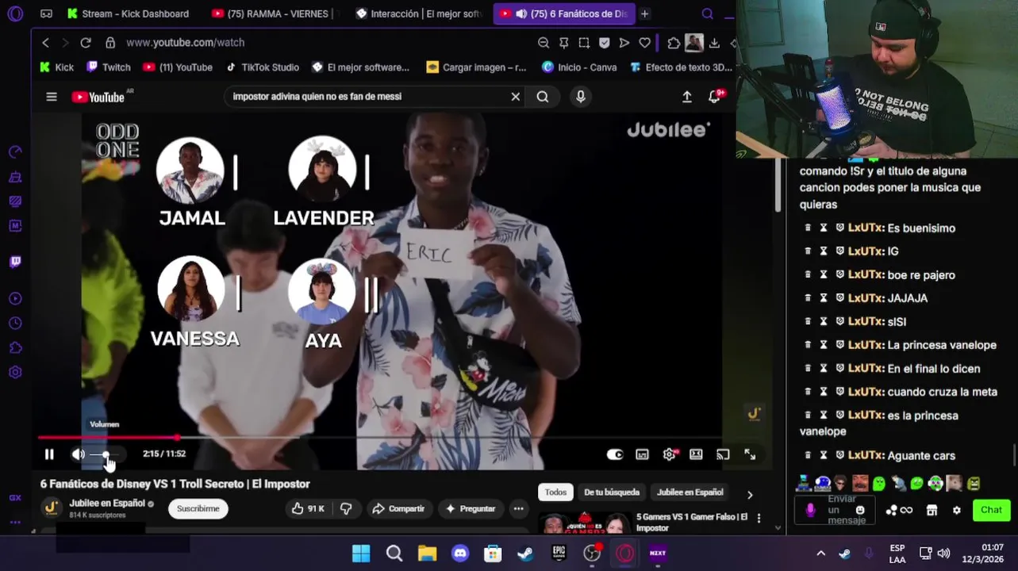Open chat settings gear icon

pyautogui.click(x=957, y=510)
